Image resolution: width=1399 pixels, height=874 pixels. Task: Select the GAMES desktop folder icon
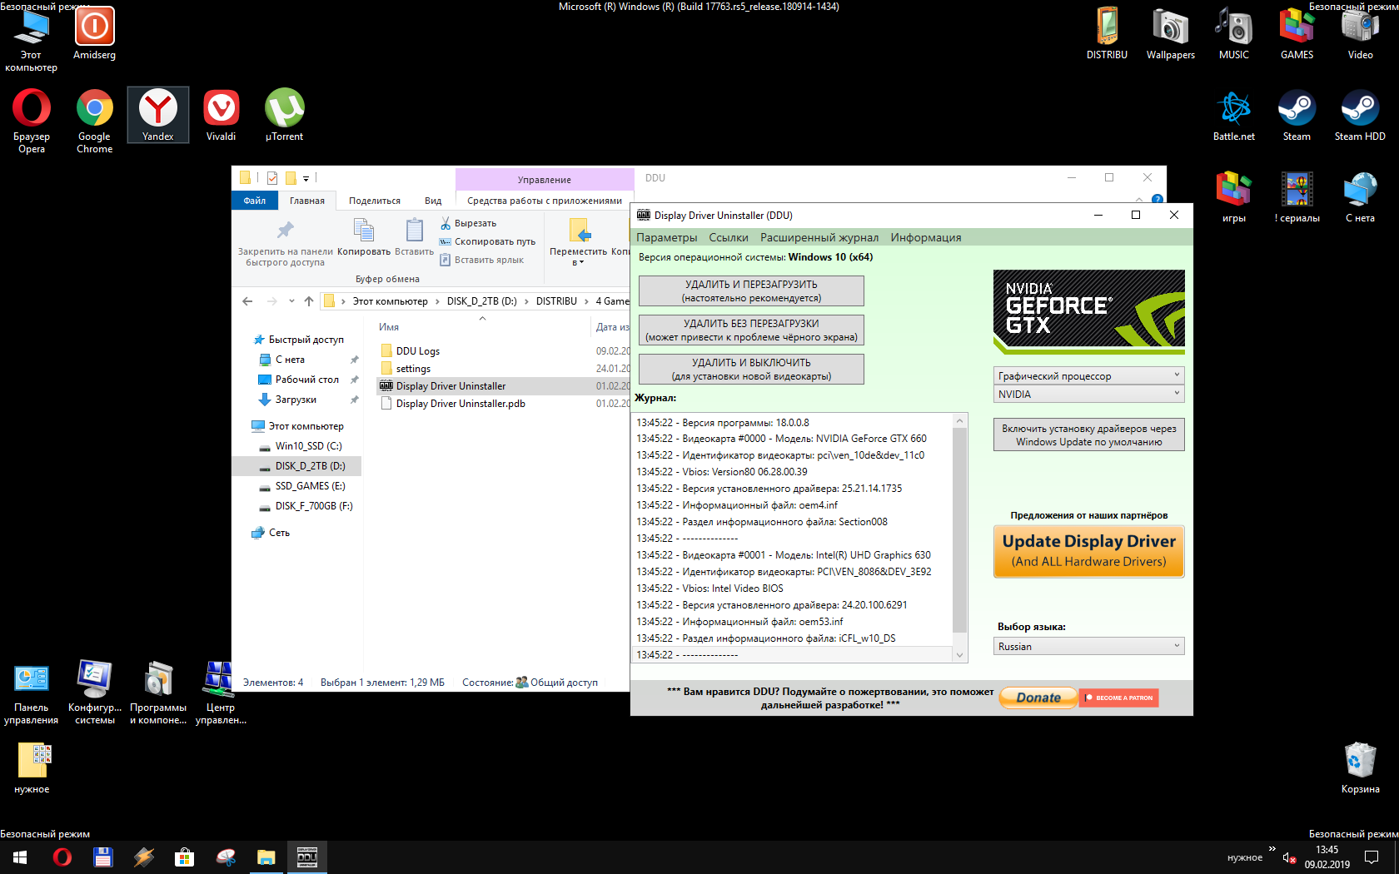pos(1297,33)
